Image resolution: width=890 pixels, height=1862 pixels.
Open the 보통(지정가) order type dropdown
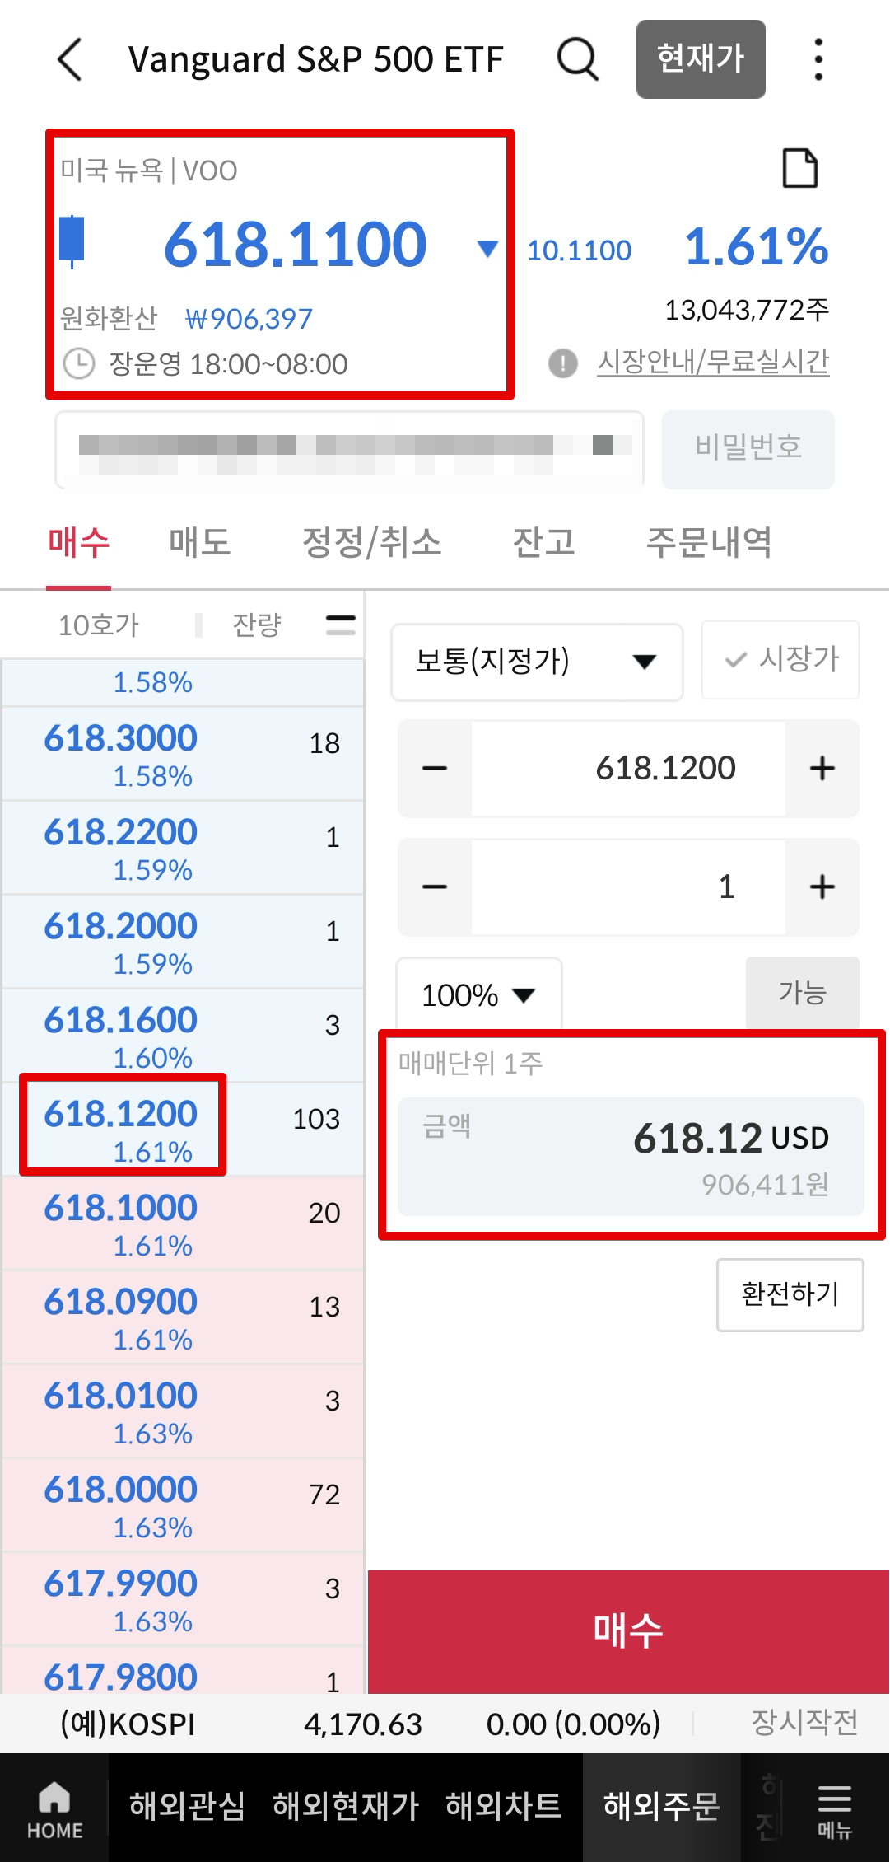[x=537, y=662]
